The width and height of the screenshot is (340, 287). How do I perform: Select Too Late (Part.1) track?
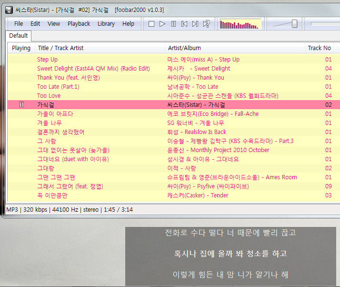click(x=58, y=87)
